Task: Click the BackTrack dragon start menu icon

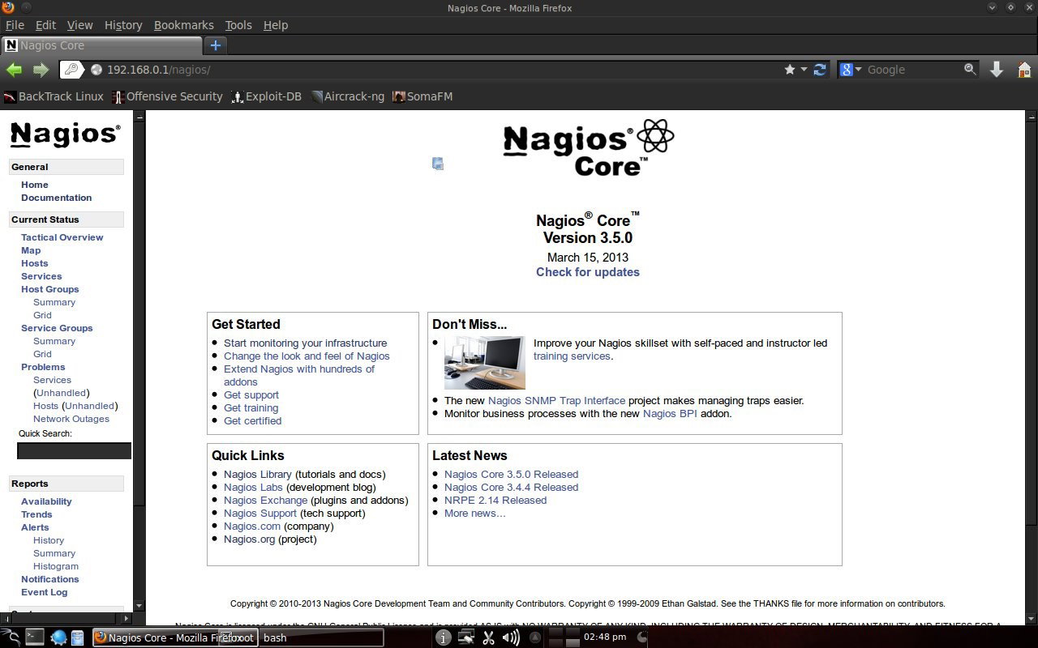Action: (11, 637)
